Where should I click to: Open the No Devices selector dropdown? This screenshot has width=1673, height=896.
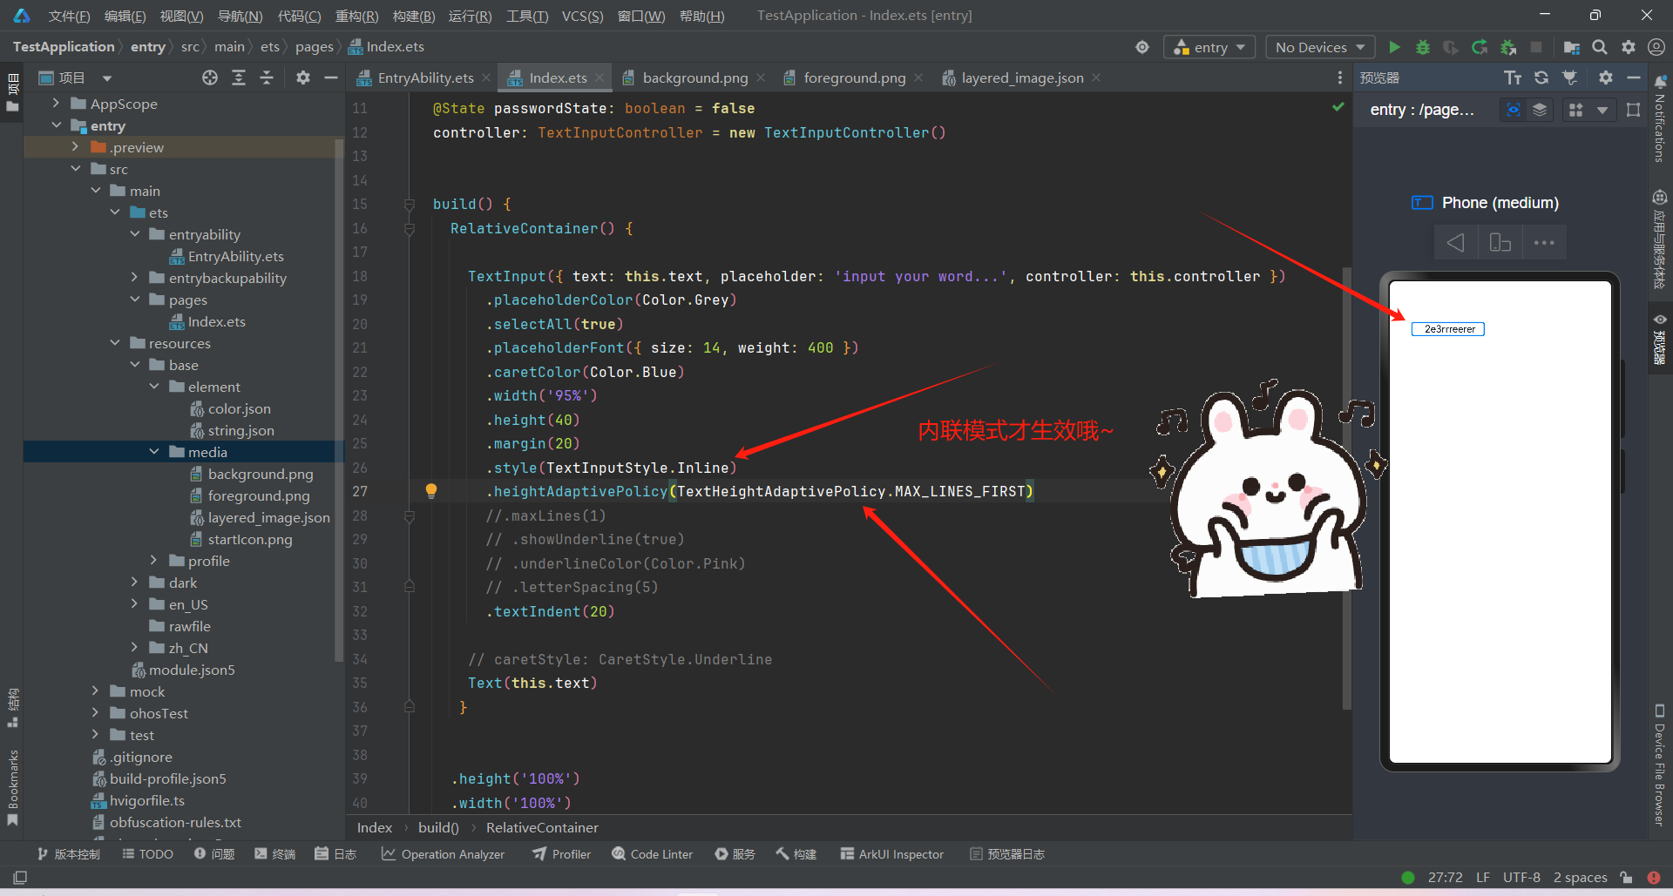pos(1320,47)
